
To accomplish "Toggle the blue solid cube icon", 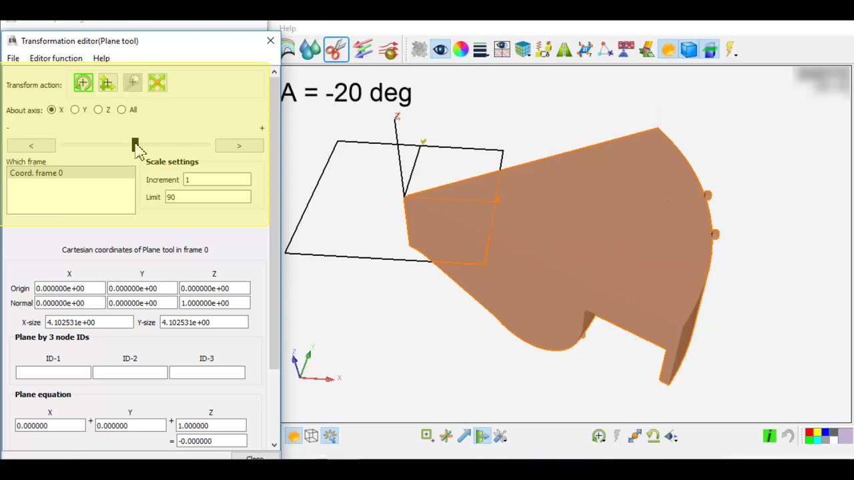I will pos(689,50).
